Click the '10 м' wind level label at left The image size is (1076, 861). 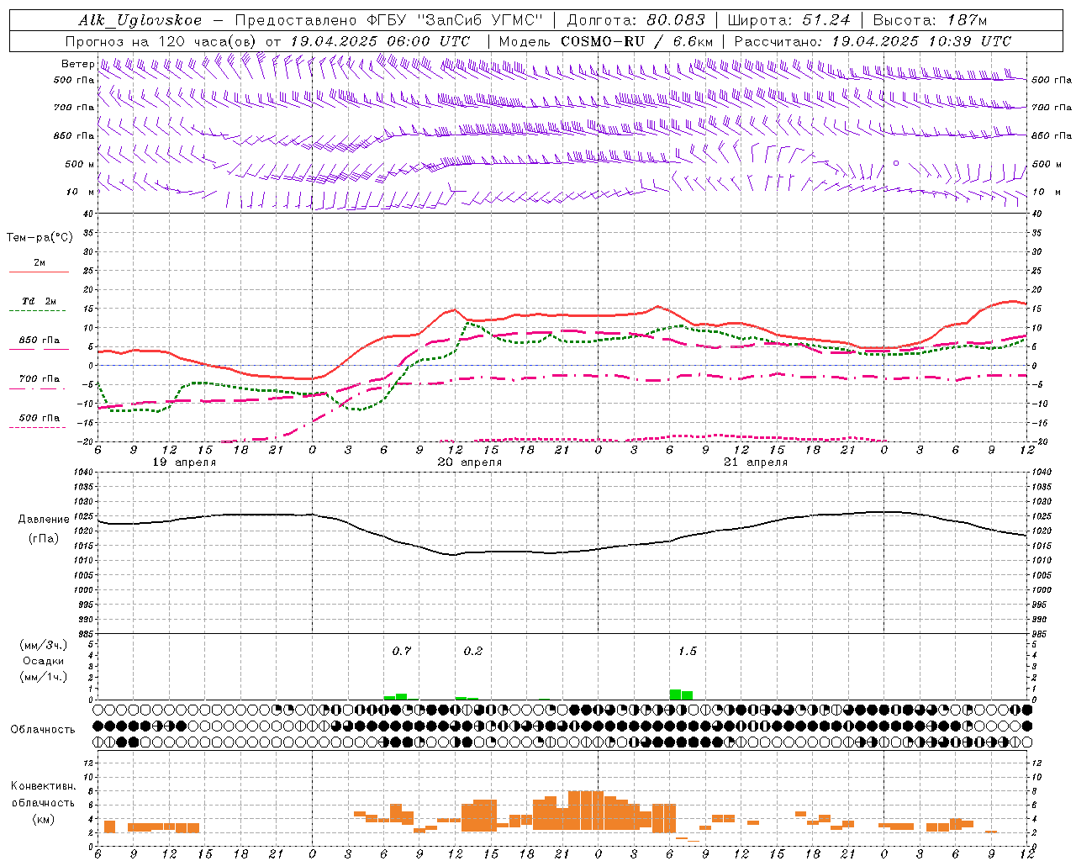[x=80, y=192]
